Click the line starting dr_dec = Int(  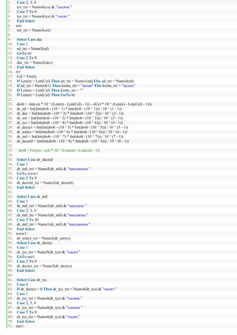70,113
